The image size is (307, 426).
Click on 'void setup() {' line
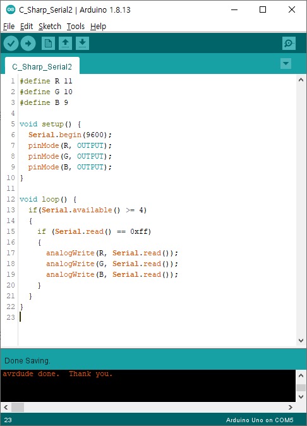(50, 124)
